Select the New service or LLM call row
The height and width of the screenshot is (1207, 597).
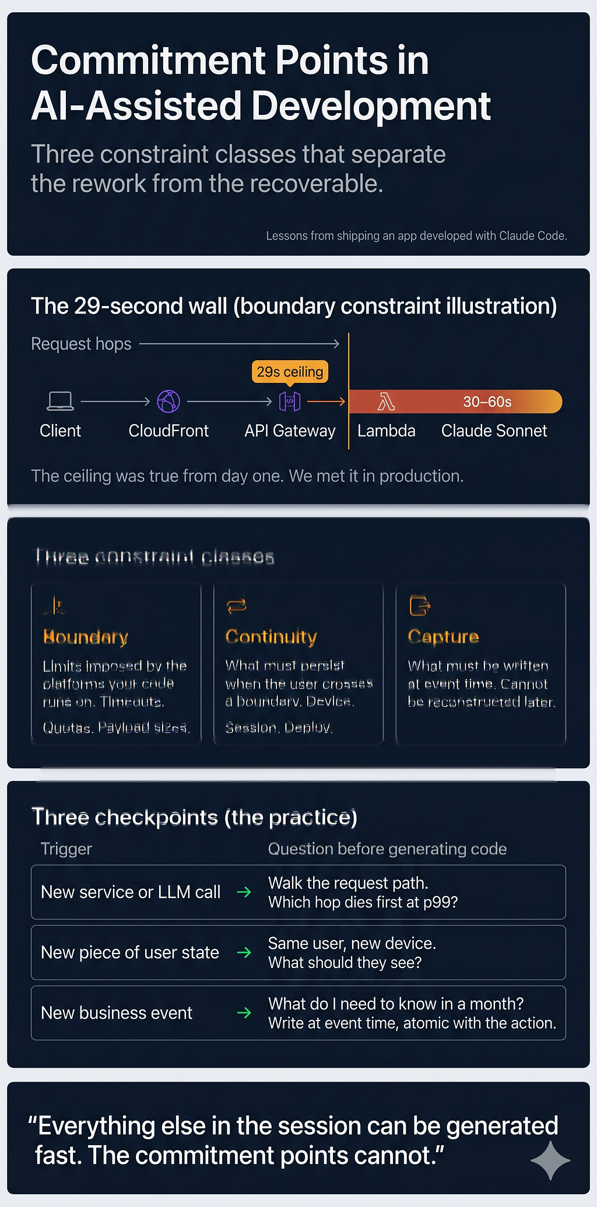tap(298, 892)
